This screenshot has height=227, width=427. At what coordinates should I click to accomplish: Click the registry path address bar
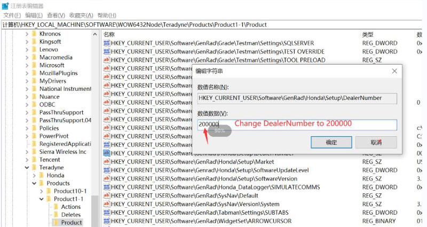coord(211,25)
